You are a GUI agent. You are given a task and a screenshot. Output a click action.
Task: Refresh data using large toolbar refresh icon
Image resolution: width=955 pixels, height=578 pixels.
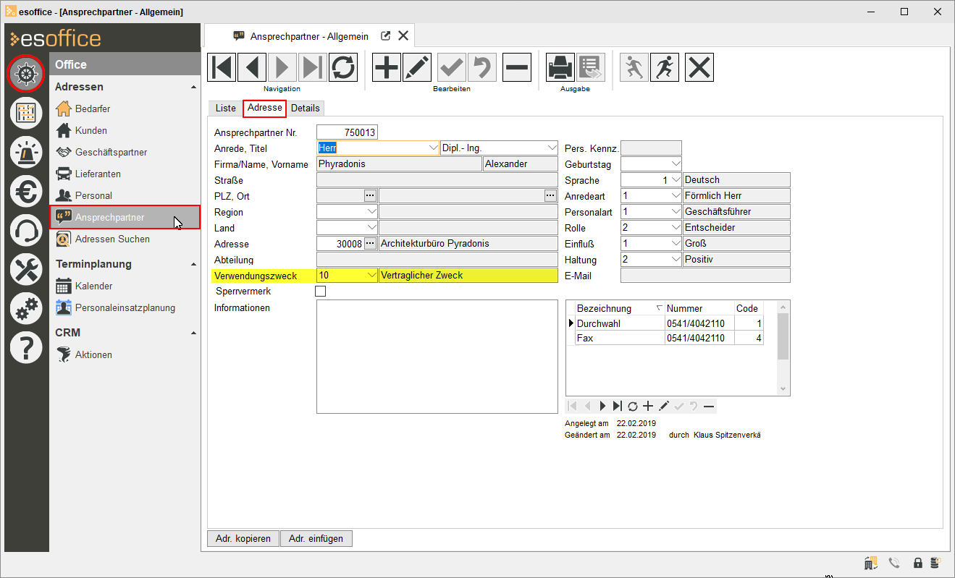343,67
